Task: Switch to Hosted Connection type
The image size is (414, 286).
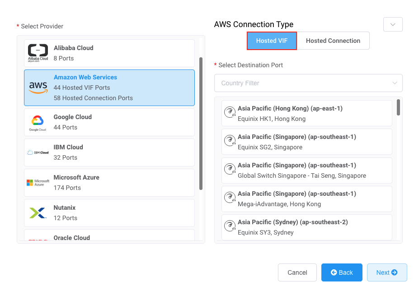Action: (333, 41)
